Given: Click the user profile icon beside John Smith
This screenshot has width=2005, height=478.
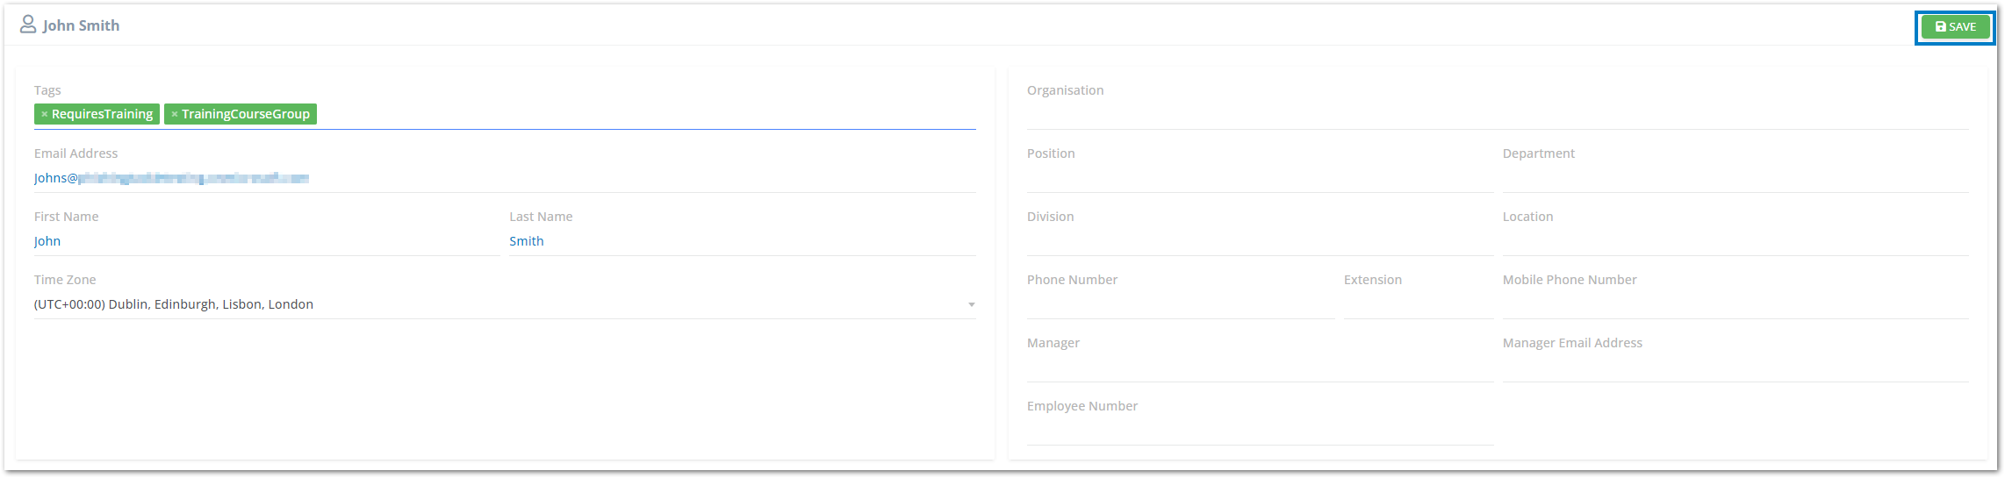Looking at the screenshot, I should pos(28,25).
